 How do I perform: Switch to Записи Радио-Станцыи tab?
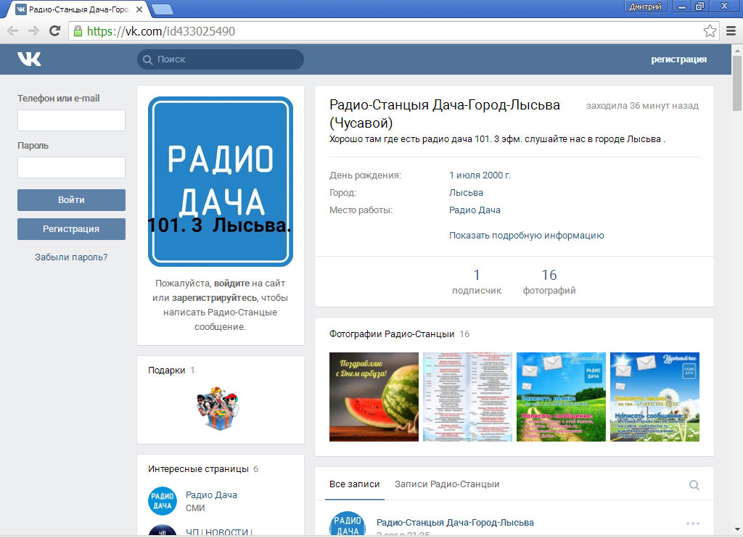point(447,484)
